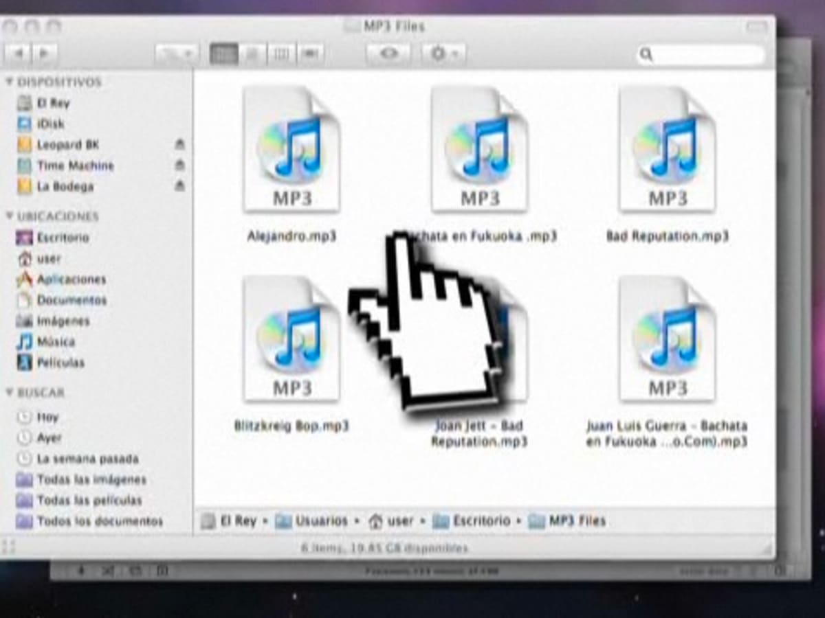Click El Rey in the path bar

tap(228, 521)
